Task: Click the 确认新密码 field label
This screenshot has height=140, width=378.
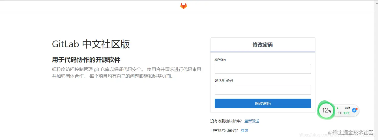Action: click(x=224, y=80)
